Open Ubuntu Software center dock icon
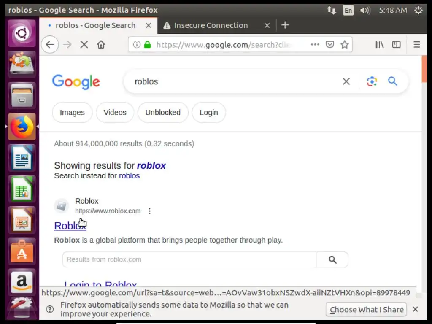 click(x=22, y=251)
